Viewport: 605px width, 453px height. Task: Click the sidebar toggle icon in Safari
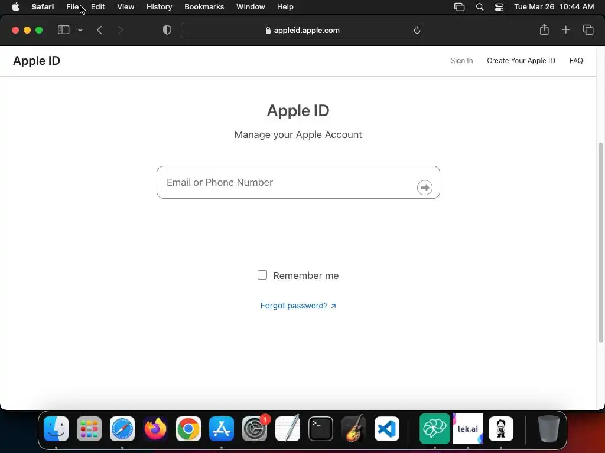pos(63,30)
